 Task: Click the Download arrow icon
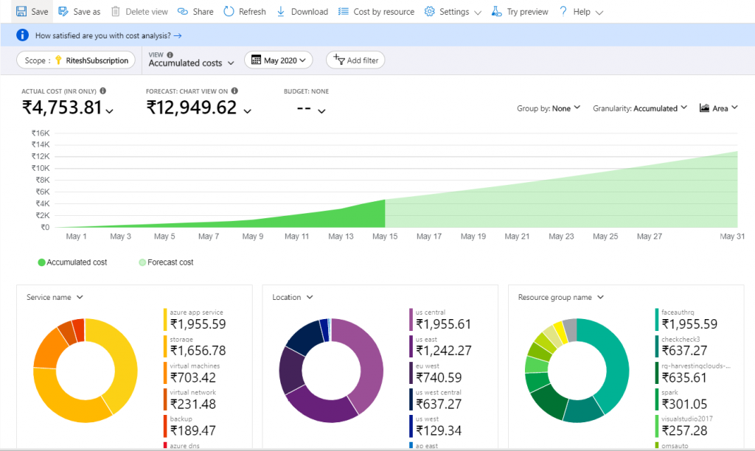(281, 12)
